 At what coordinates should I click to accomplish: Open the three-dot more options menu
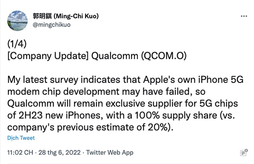[244, 16]
